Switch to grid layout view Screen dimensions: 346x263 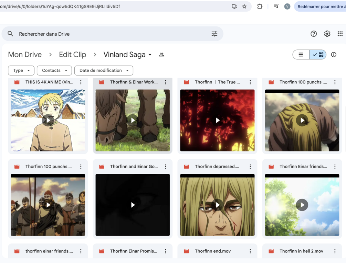click(318, 55)
